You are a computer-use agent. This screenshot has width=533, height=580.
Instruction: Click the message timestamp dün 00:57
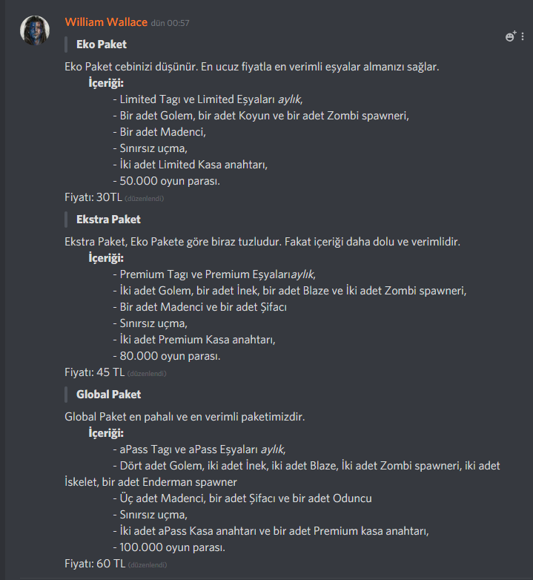[x=170, y=23]
